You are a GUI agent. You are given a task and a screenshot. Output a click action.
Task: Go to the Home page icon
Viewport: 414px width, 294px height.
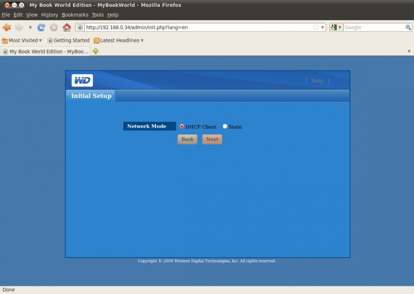pos(67,27)
